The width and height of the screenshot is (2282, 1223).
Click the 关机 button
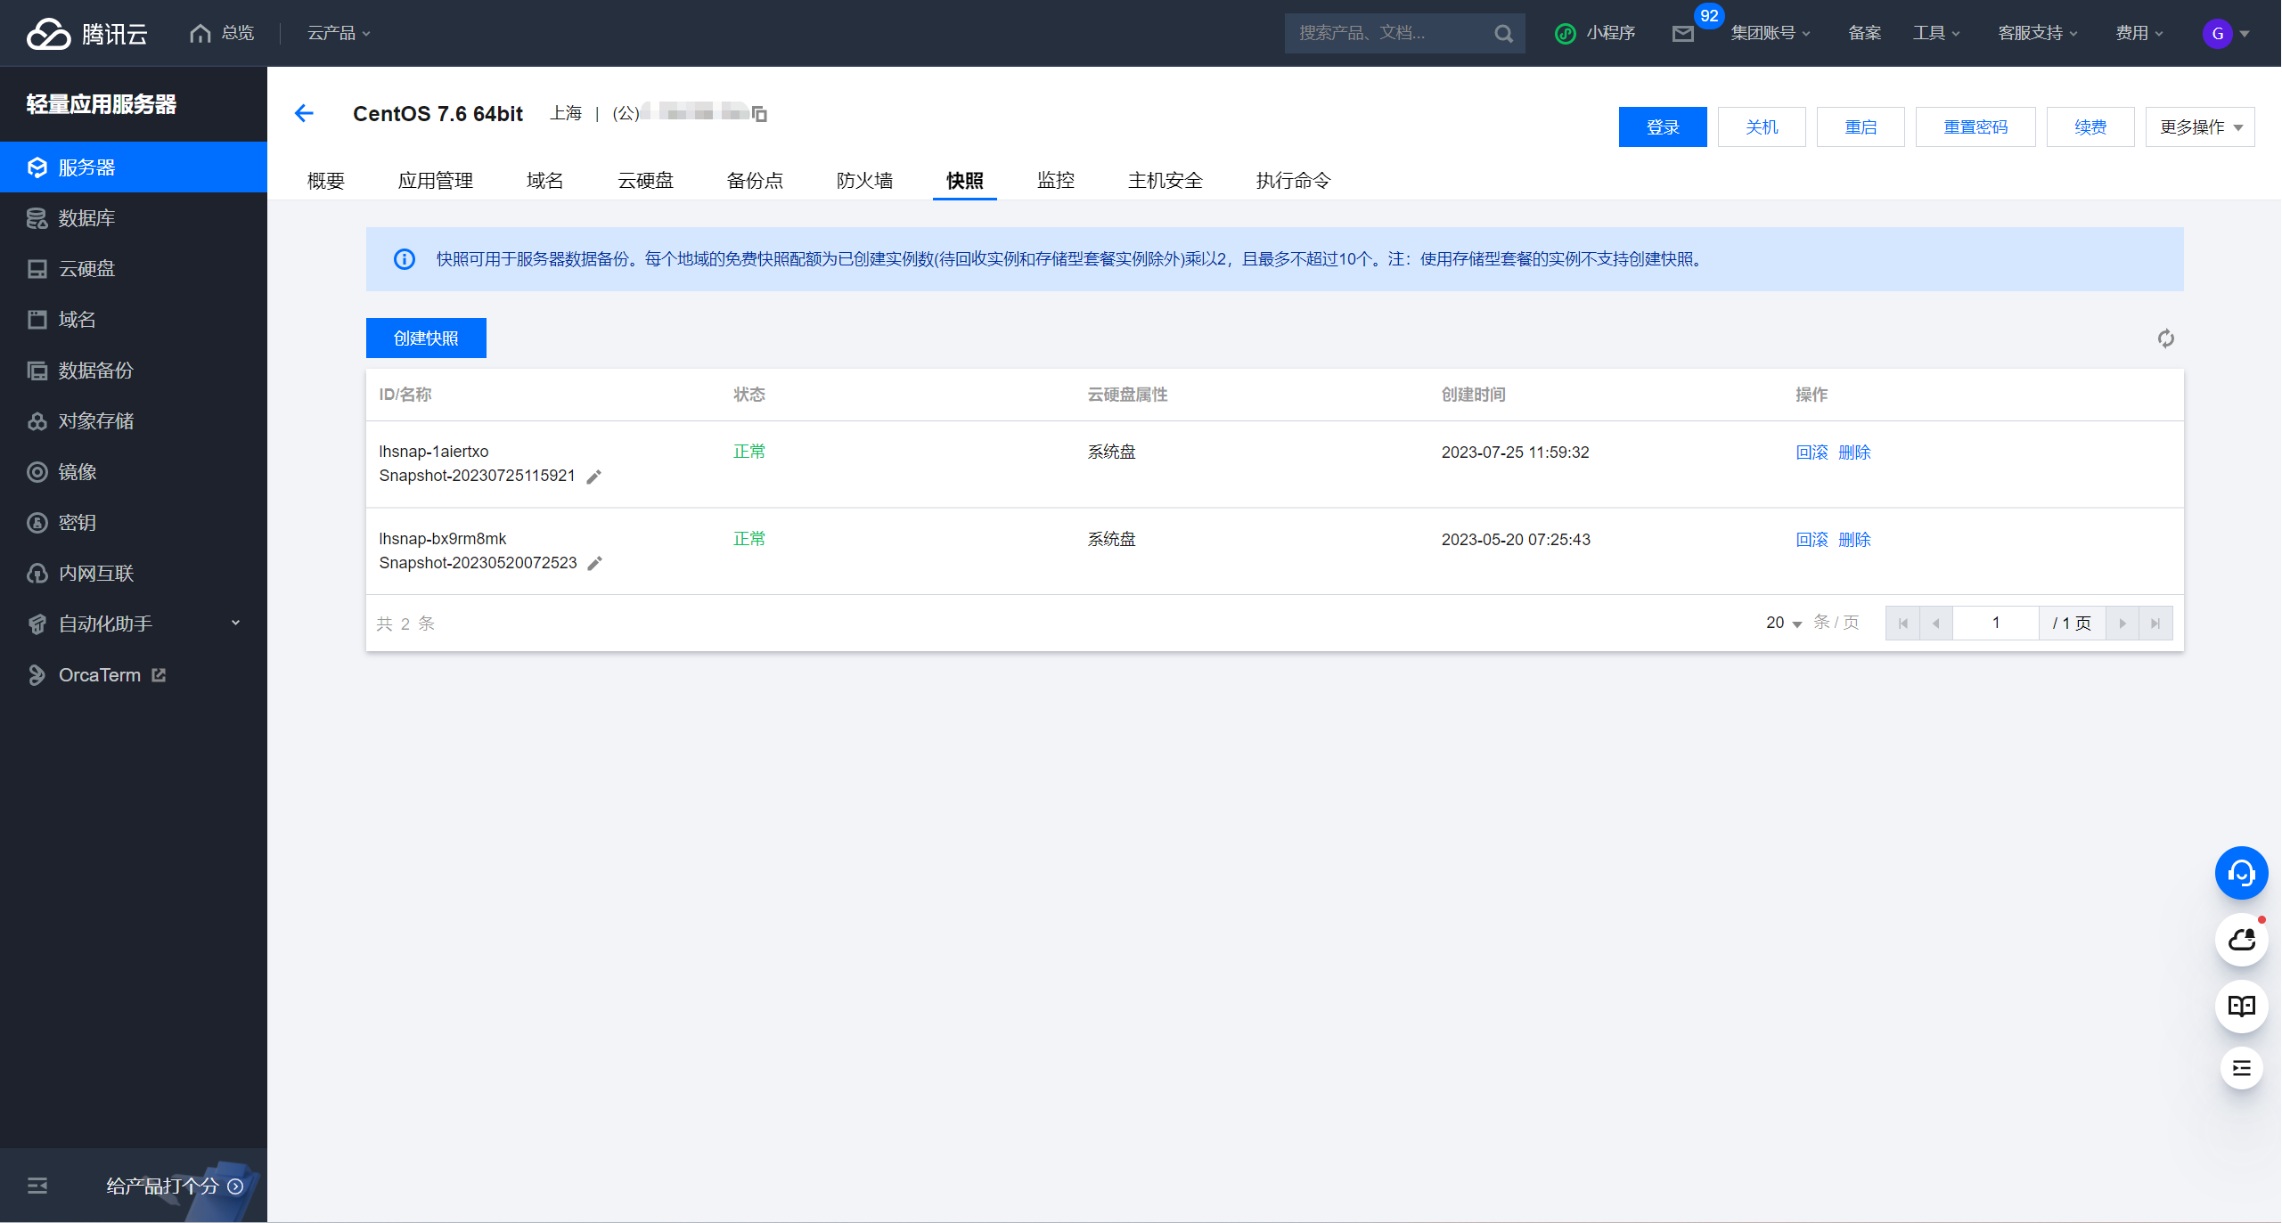point(1762,127)
